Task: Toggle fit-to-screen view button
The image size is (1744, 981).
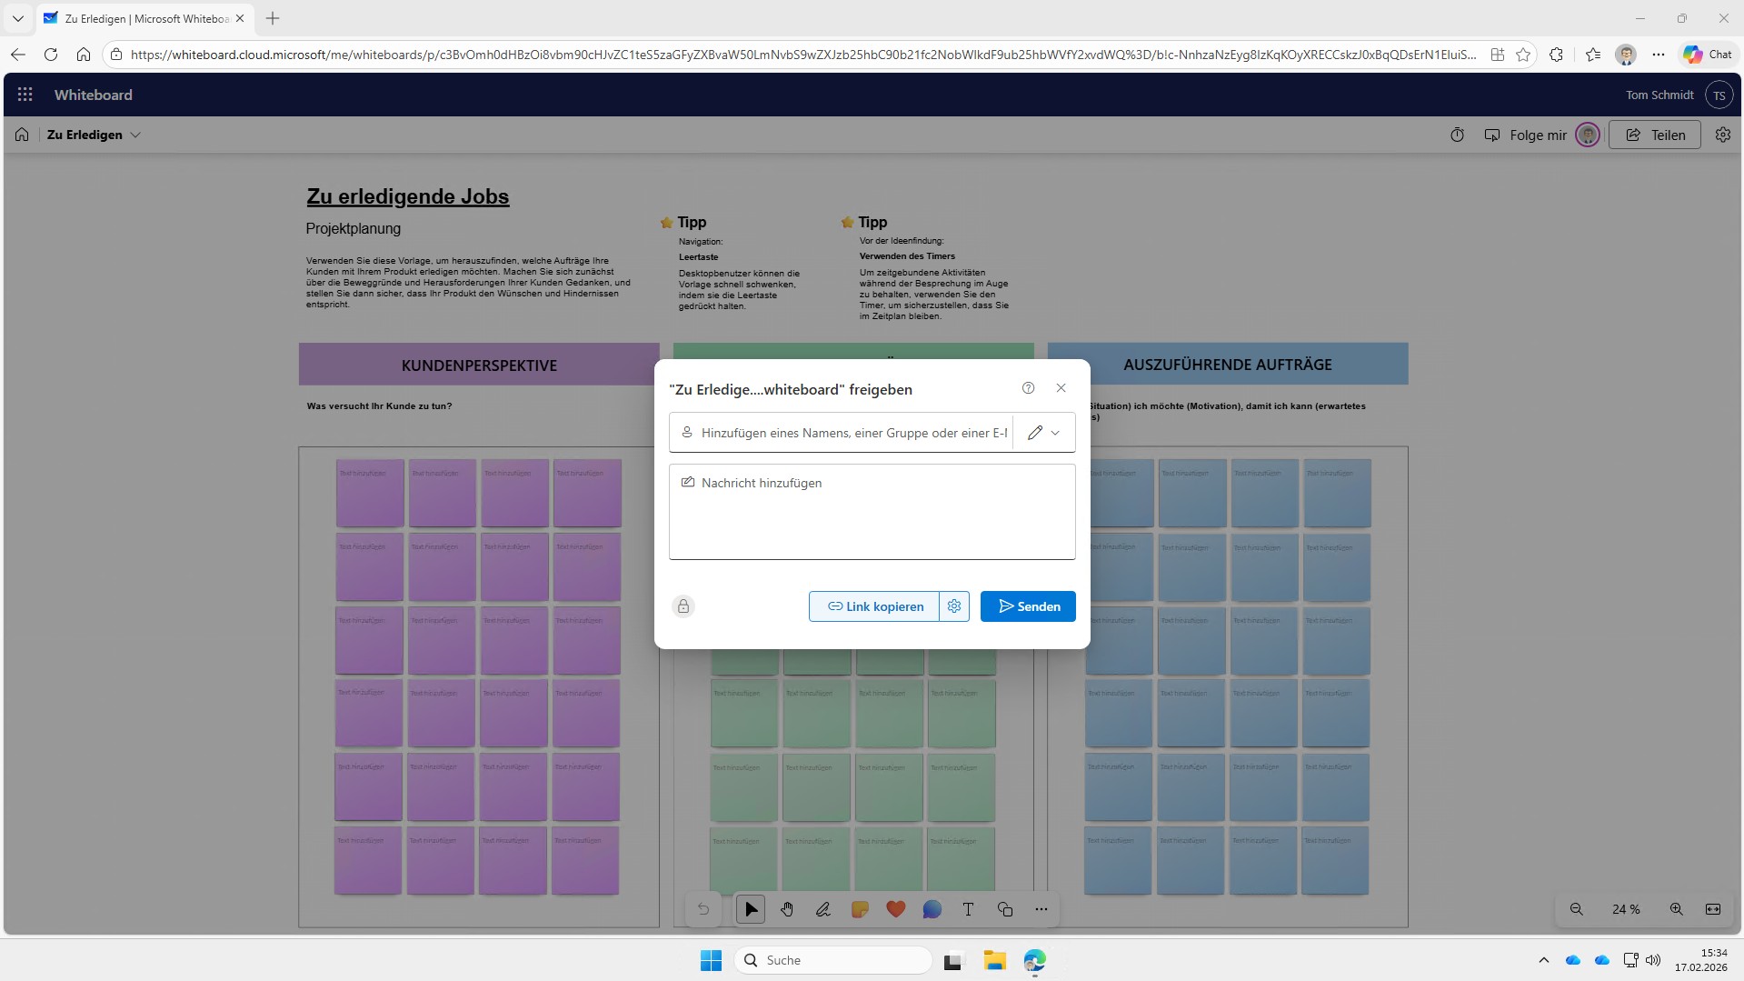Action: click(x=1713, y=909)
